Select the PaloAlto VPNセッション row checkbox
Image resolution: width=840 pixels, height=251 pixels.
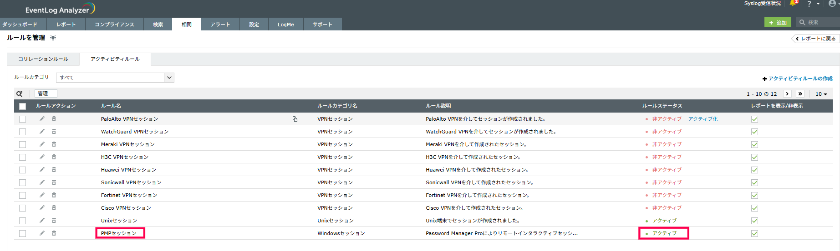point(22,119)
